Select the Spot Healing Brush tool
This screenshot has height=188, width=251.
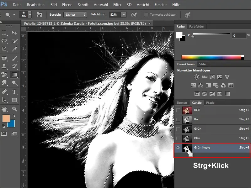tap(4, 58)
